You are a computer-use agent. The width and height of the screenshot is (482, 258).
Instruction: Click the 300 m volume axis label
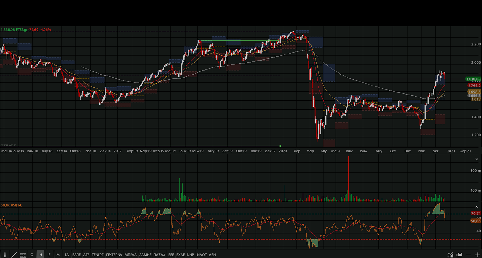pos(476,171)
